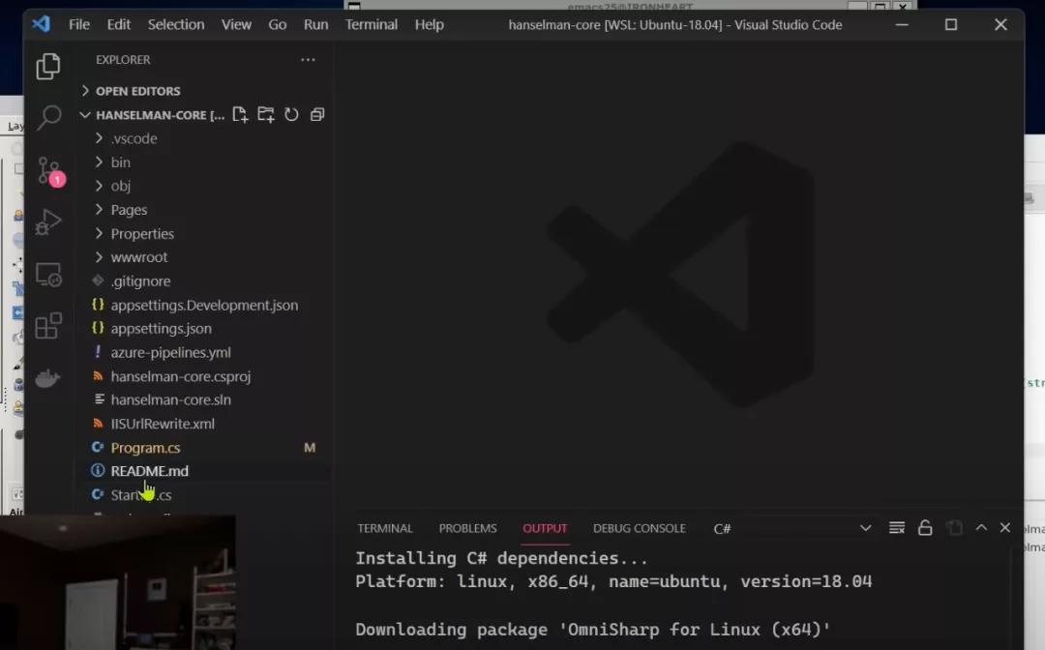
Task: Open the Docker view in activity bar
Action: click(x=48, y=378)
